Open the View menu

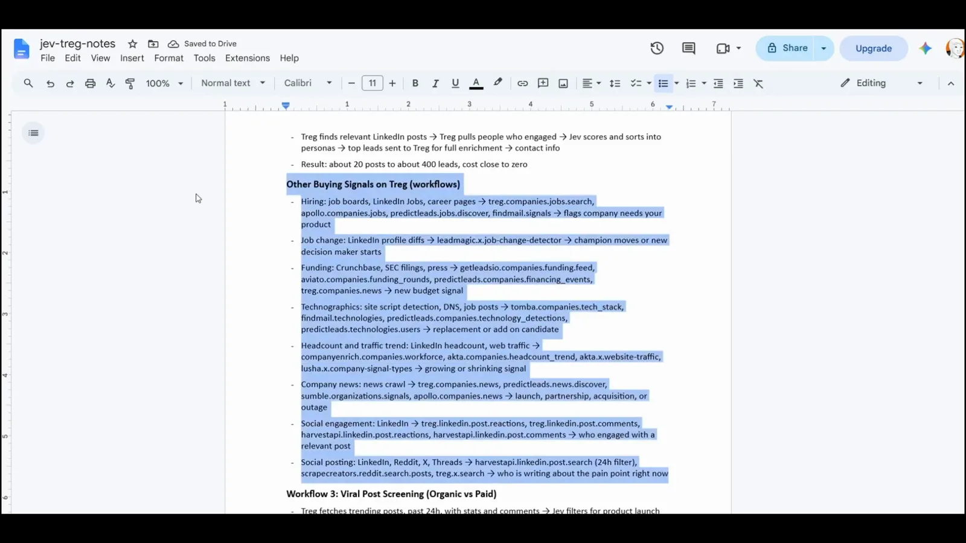pyautogui.click(x=100, y=59)
